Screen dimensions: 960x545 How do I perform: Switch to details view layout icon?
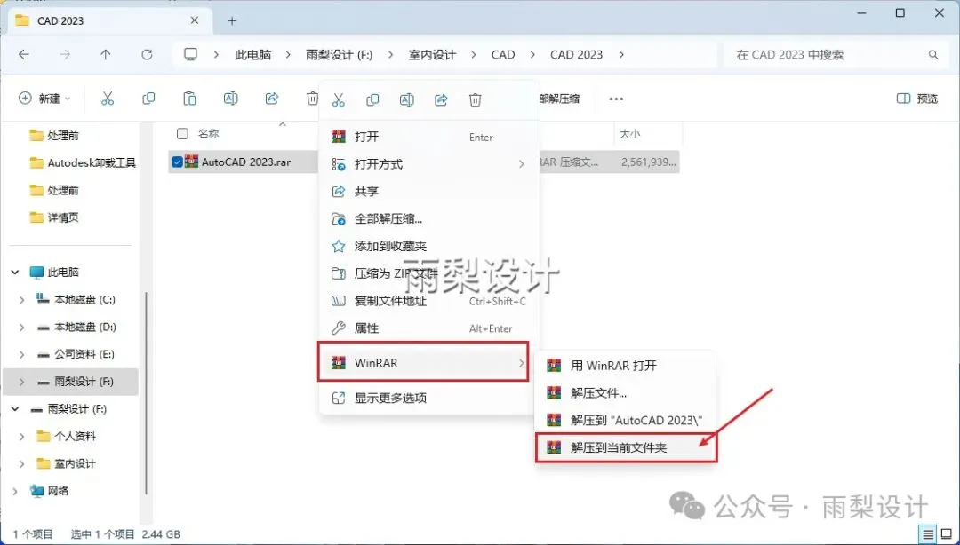pyautogui.click(x=928, y=533)
